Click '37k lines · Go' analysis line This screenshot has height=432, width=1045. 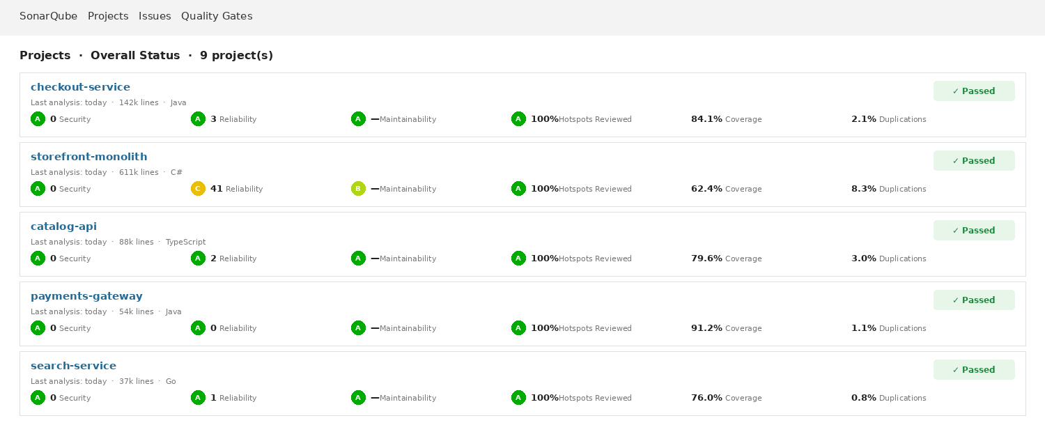click(148, 381)
